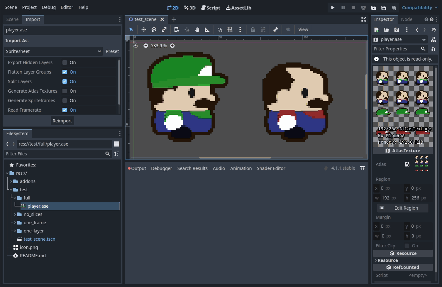The height and width of the screenshot is (287, 442).
Task: Sort files icon in FileSystem
Action: (x=117, y=154)
